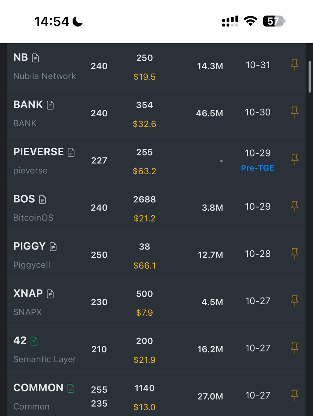
Task: Open the green COMMON document icon
Action: (71, 388)
